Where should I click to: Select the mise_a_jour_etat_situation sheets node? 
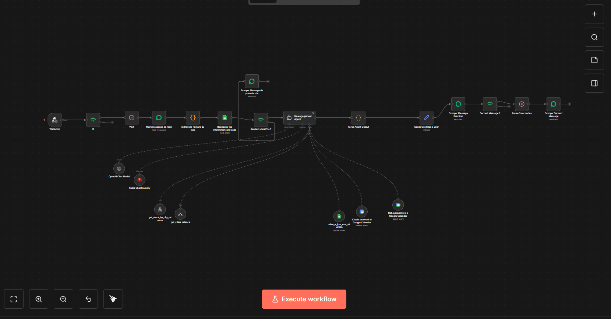339,216
